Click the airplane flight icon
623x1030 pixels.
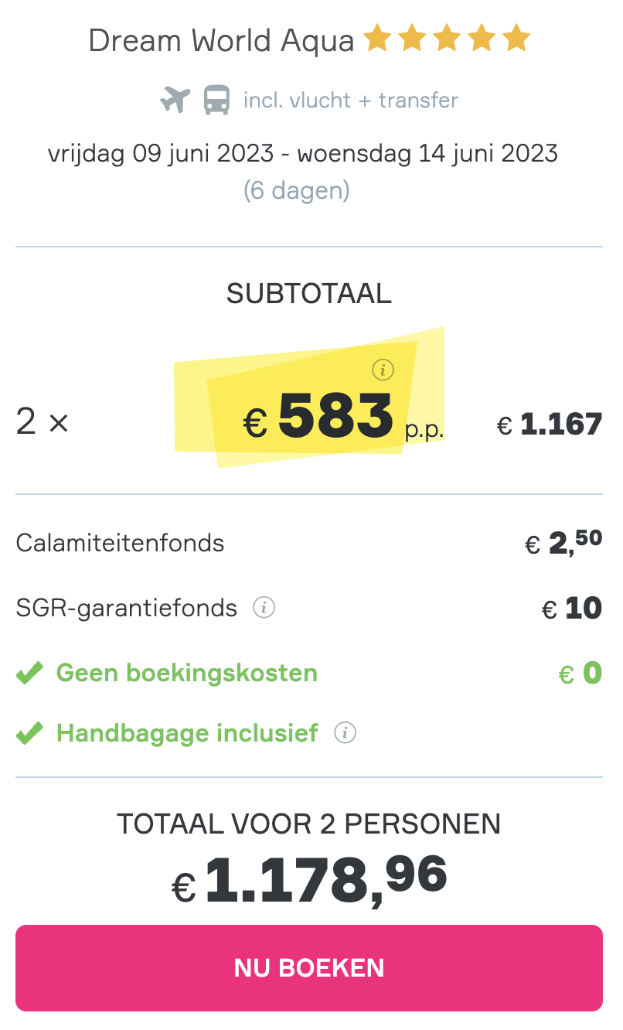point(175,101)
